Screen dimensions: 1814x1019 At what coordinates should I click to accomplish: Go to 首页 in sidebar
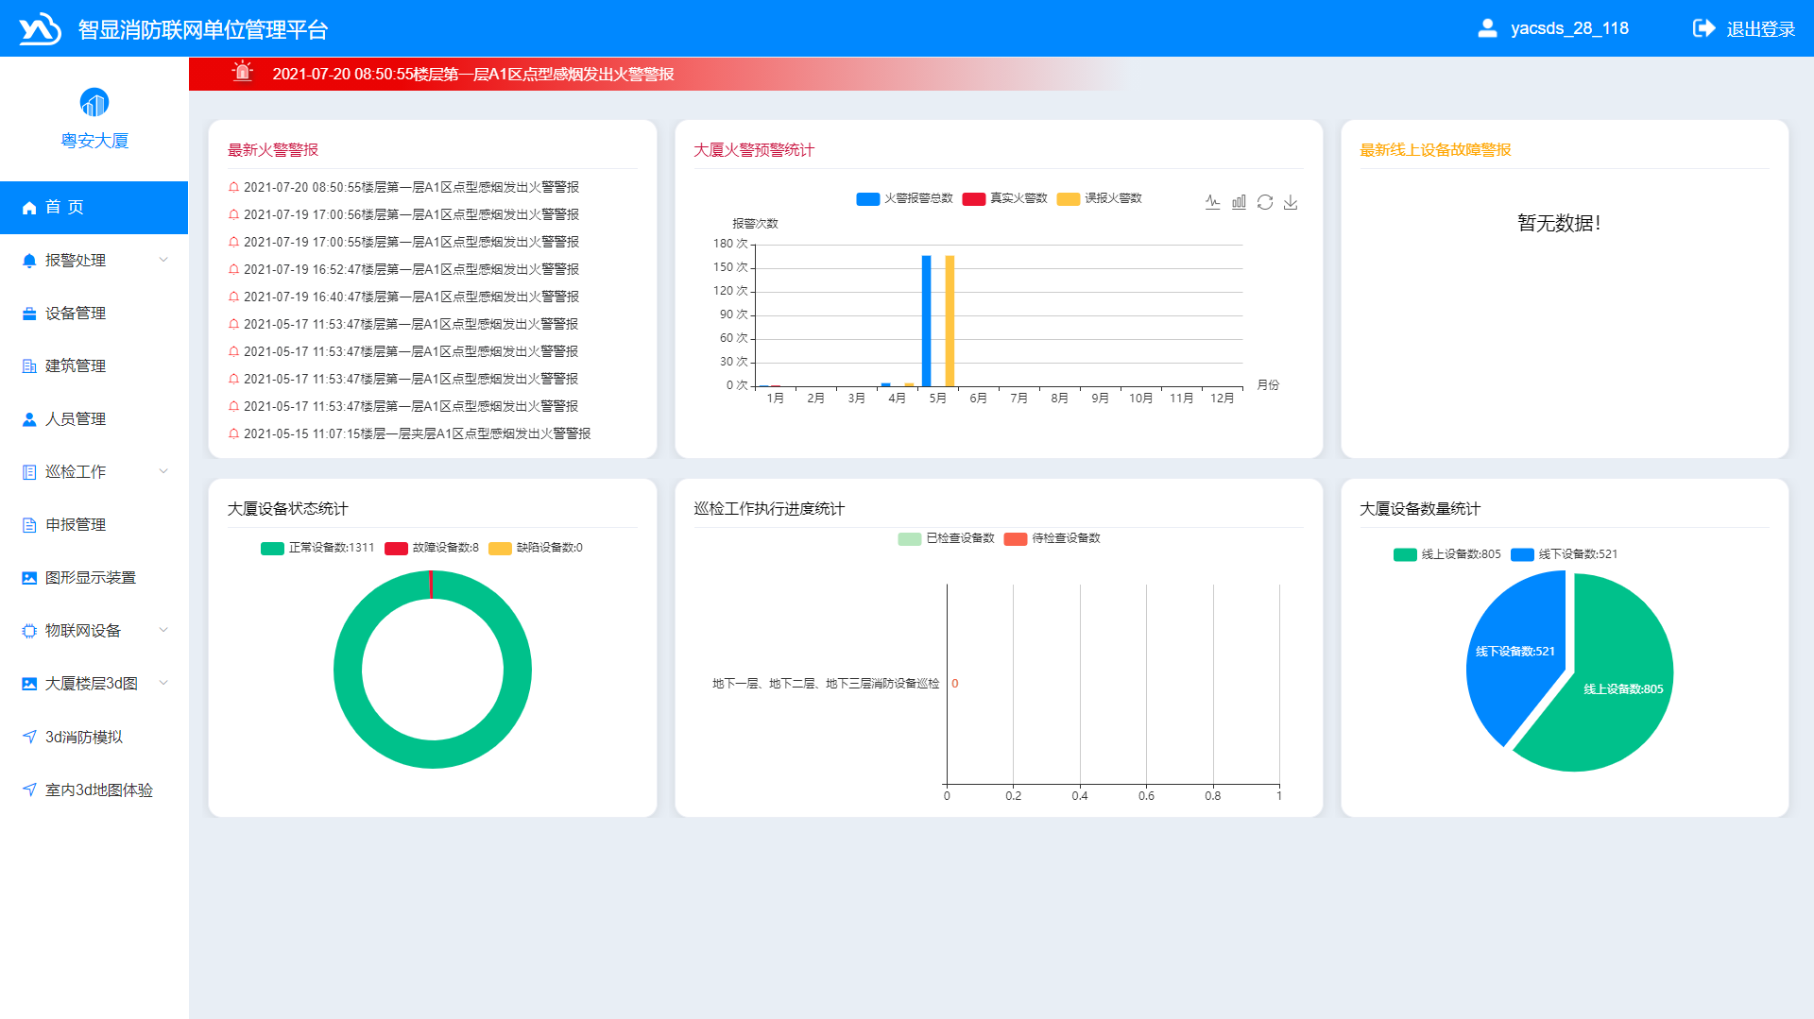(64, 208)
